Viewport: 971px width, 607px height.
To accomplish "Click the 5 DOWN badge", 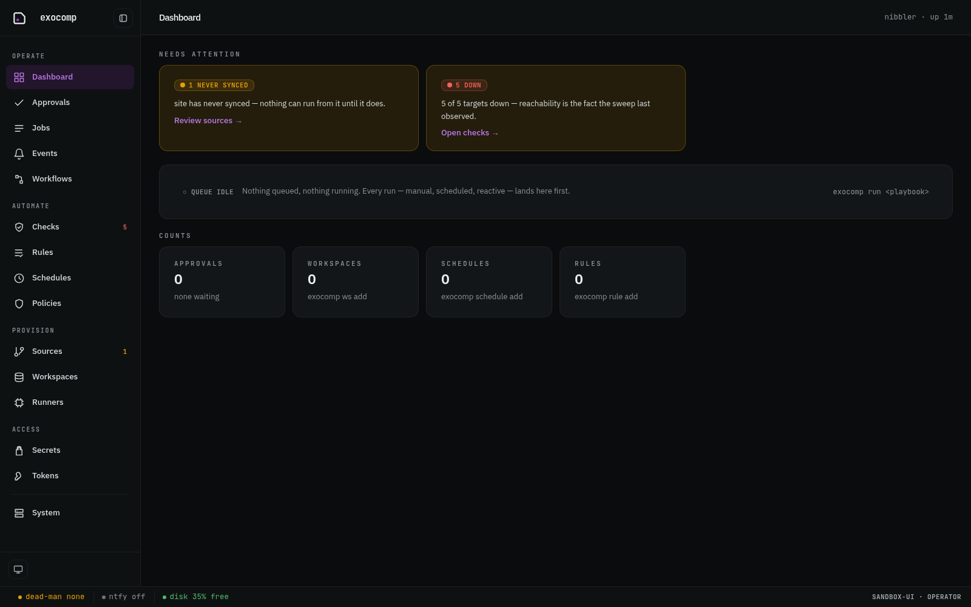I will 464,86.
